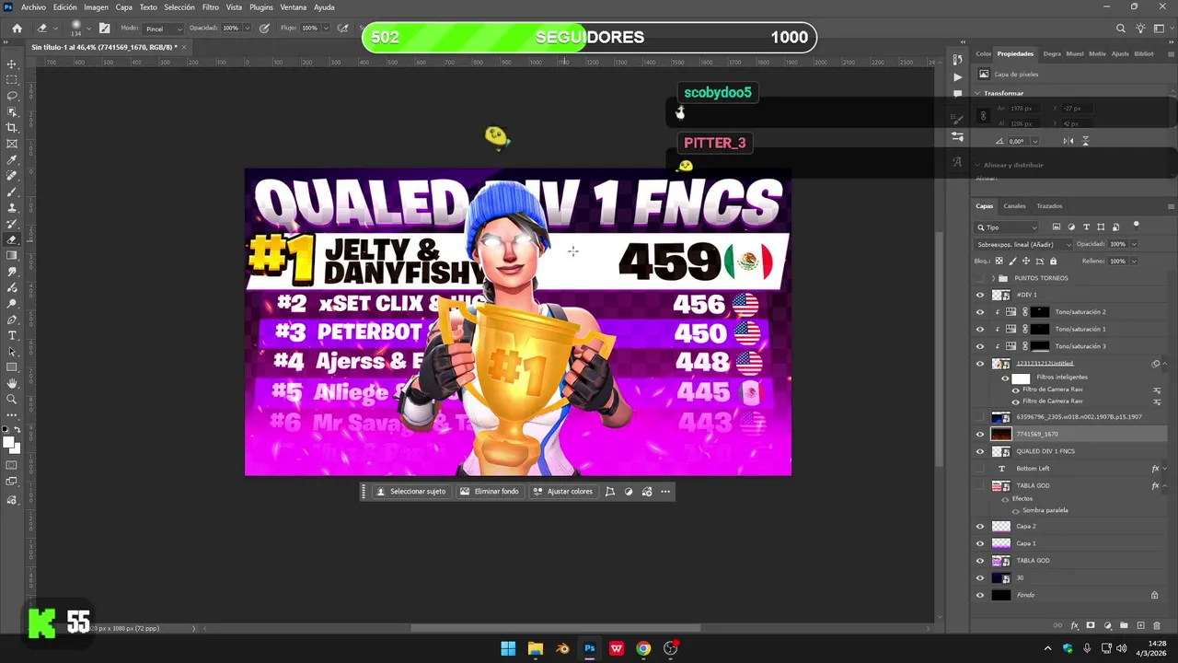
Task: Select the Crop tool
Action: click(12, 127)
